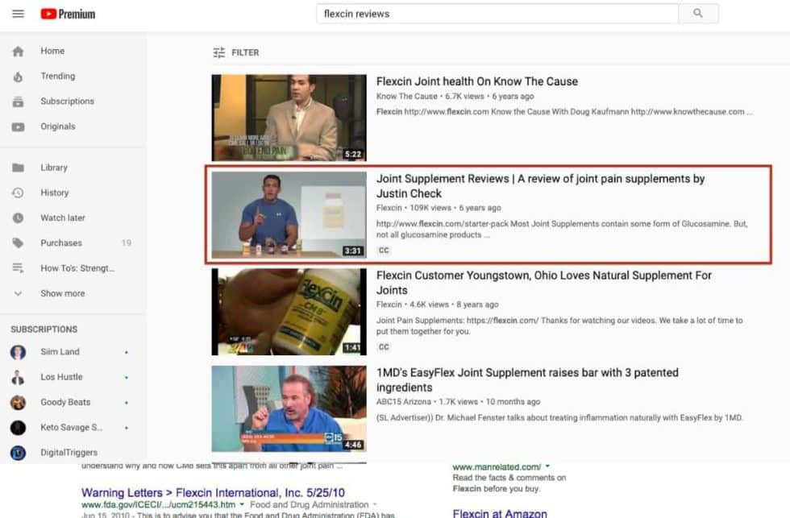Visit ABC15 Arizona channel link
The width and height of the screenshot is (790, 518).
point(404,402)
